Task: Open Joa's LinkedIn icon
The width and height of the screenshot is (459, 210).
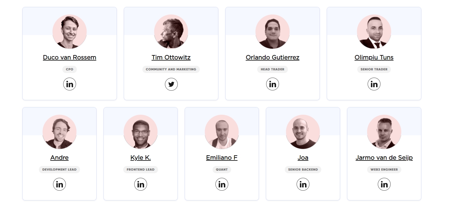Action: click(303, 185)
